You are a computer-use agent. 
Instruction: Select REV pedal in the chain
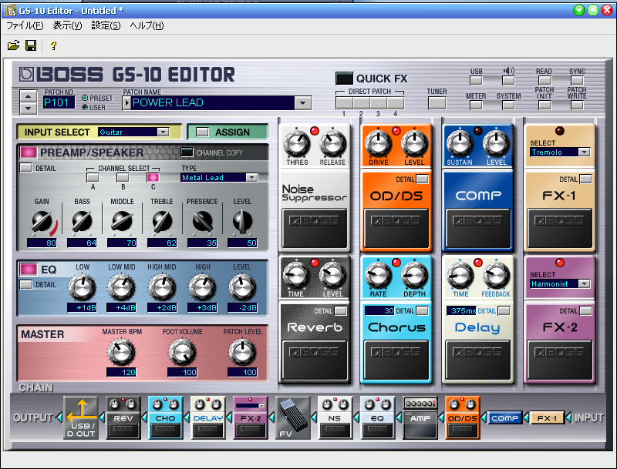123,418
